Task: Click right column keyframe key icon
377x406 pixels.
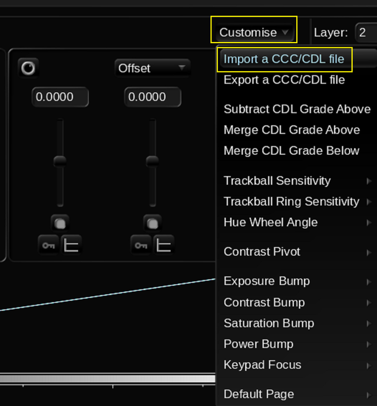Action: coord(141,245)
